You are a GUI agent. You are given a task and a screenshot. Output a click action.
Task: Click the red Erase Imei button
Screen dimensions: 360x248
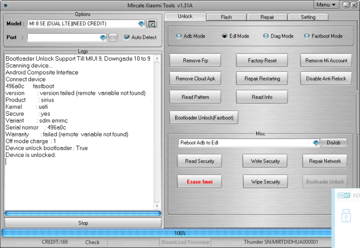[199, 182]
